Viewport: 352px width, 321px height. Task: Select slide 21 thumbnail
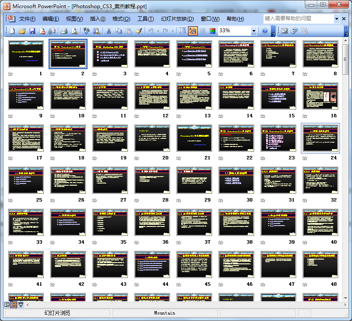pyautogui.click(x=194, y=138)
